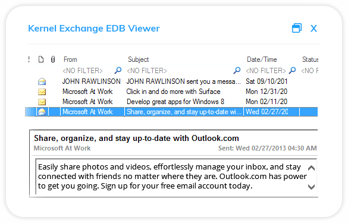Click Microsoft At Work in Windows 8 row
Screen dimensions: 348x223
[87, 102]
